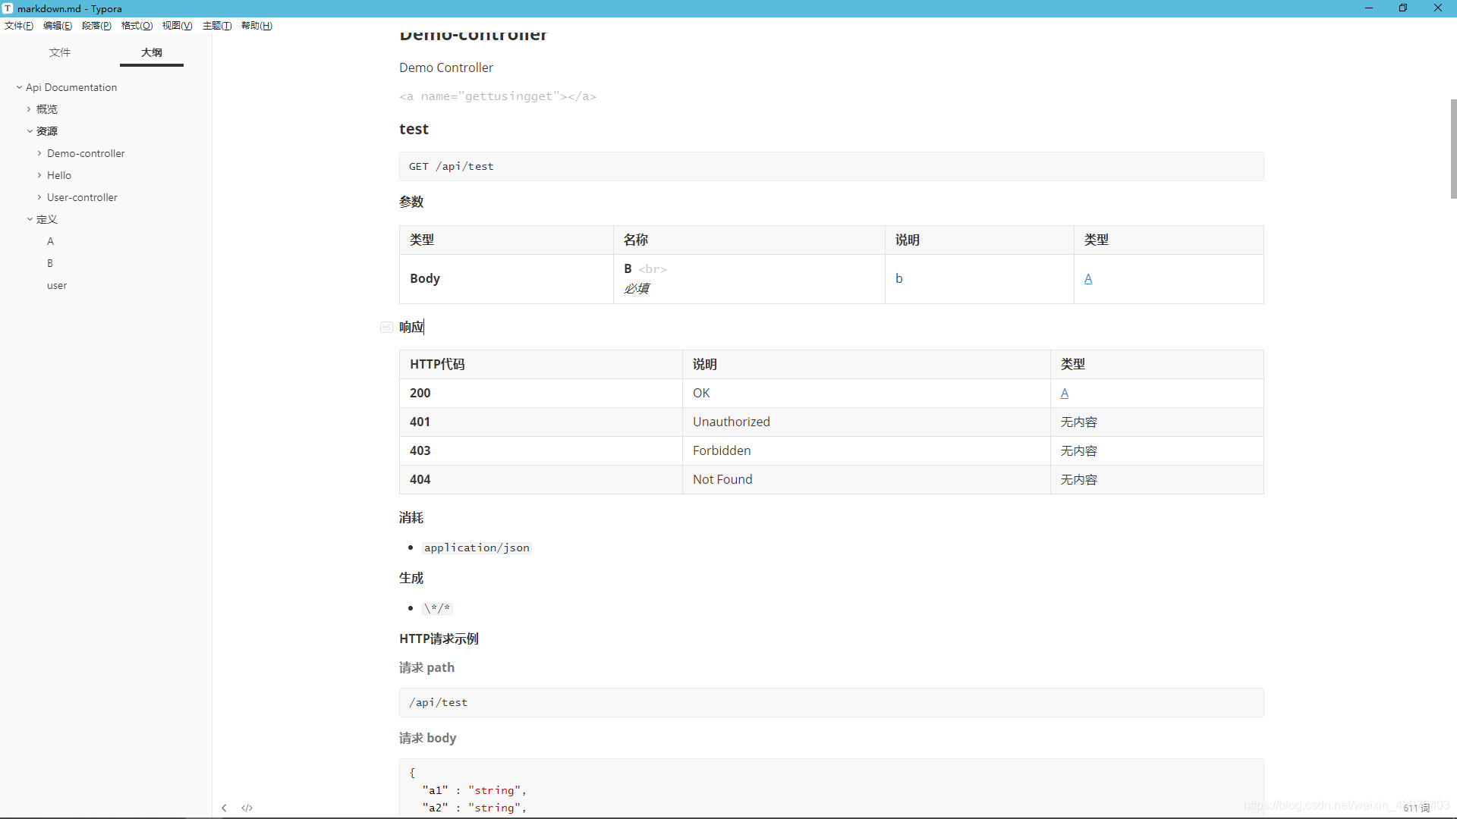Click the Body cell in parameters table
The image size is (1457, 819).
coord(506,278)
